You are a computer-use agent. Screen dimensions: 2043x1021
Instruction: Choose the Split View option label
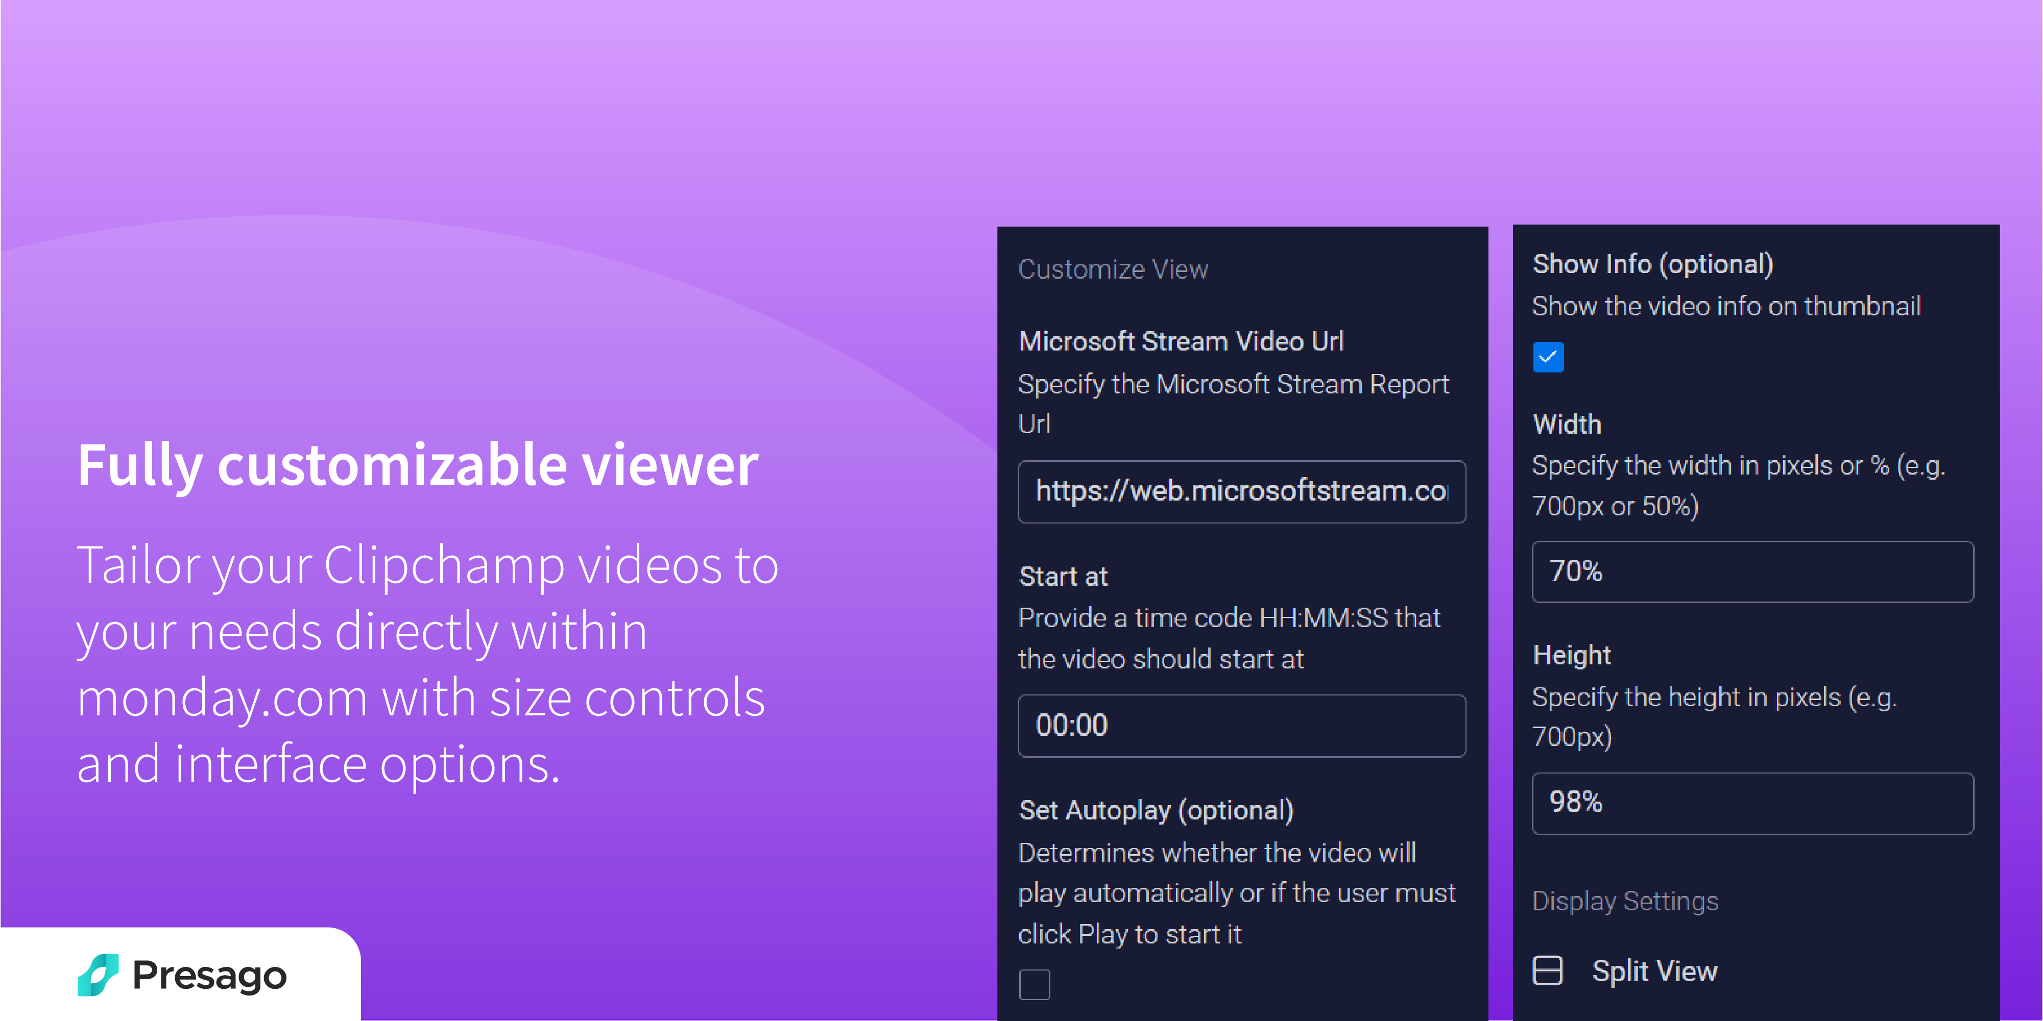click(x=1654, y=971)
